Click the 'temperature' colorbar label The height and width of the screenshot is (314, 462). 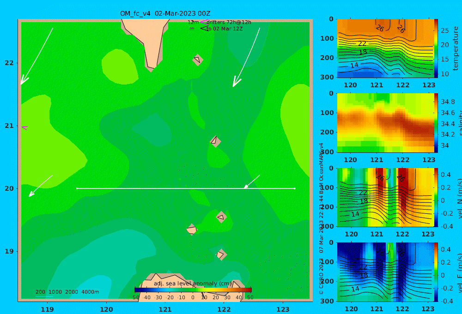[x=456, y=48]
